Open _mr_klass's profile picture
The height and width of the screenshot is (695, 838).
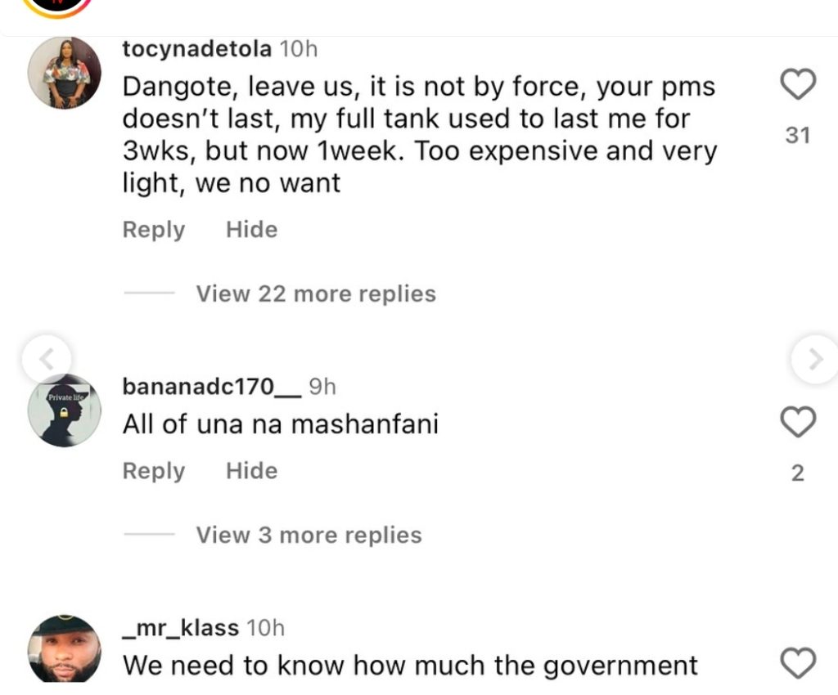pyautogui.click(x=65, y=650)
